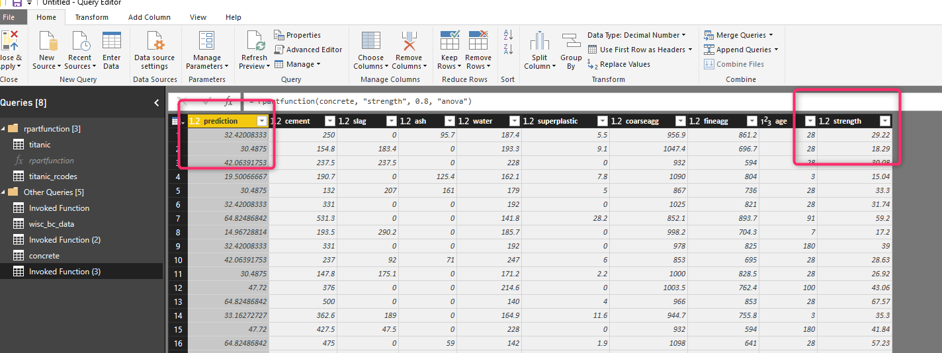Click the Remove Columns icon

click(x=409, y=40)
